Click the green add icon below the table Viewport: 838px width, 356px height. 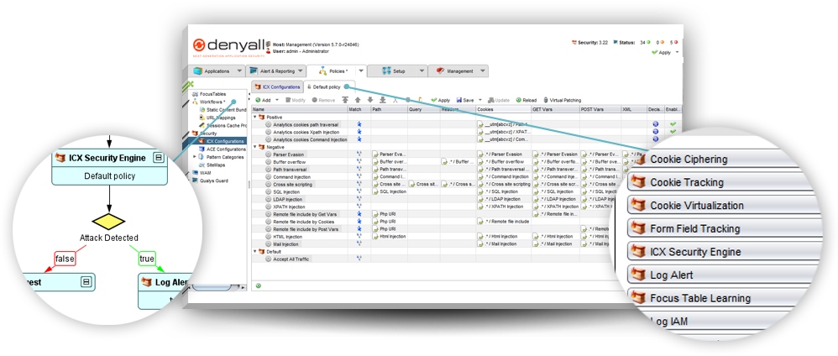pos(259,285)
